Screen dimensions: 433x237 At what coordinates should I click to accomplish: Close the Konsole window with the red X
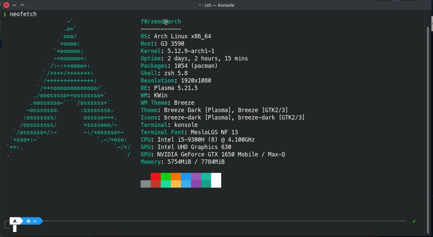pyautogui.click(x=6, y=5)
